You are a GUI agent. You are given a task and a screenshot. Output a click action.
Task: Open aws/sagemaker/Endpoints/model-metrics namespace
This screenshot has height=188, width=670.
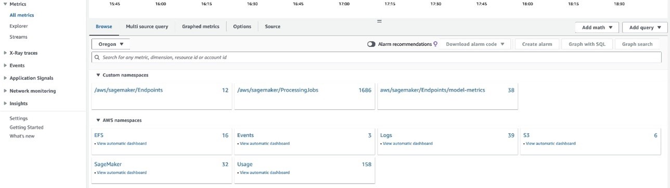click(x=432, y=90)
